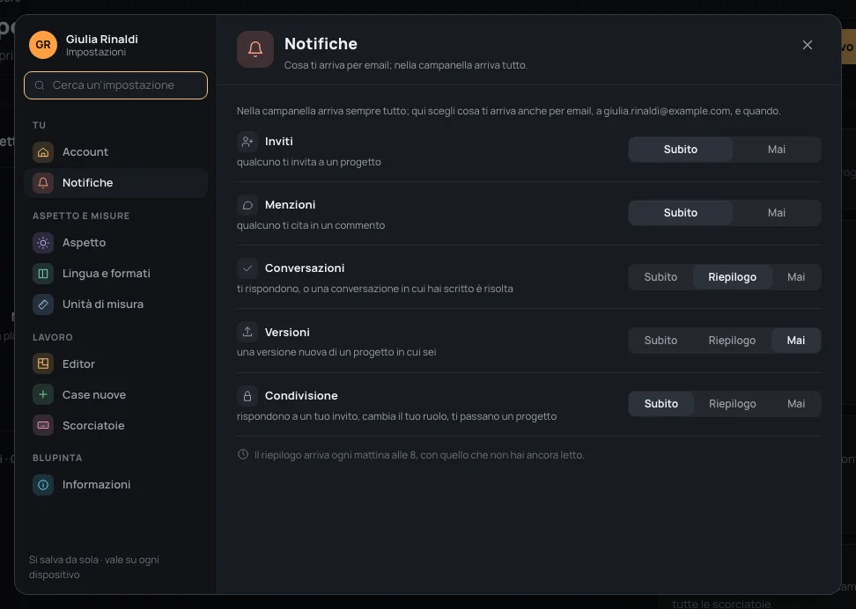
Task: Set Inviti email to Subito
Action: tap(680, 150)
